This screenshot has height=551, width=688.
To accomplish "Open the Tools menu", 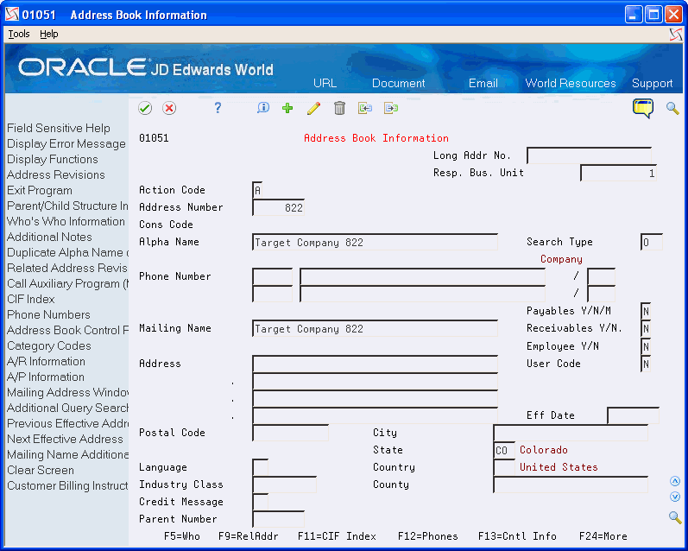I will coord(19,35).
